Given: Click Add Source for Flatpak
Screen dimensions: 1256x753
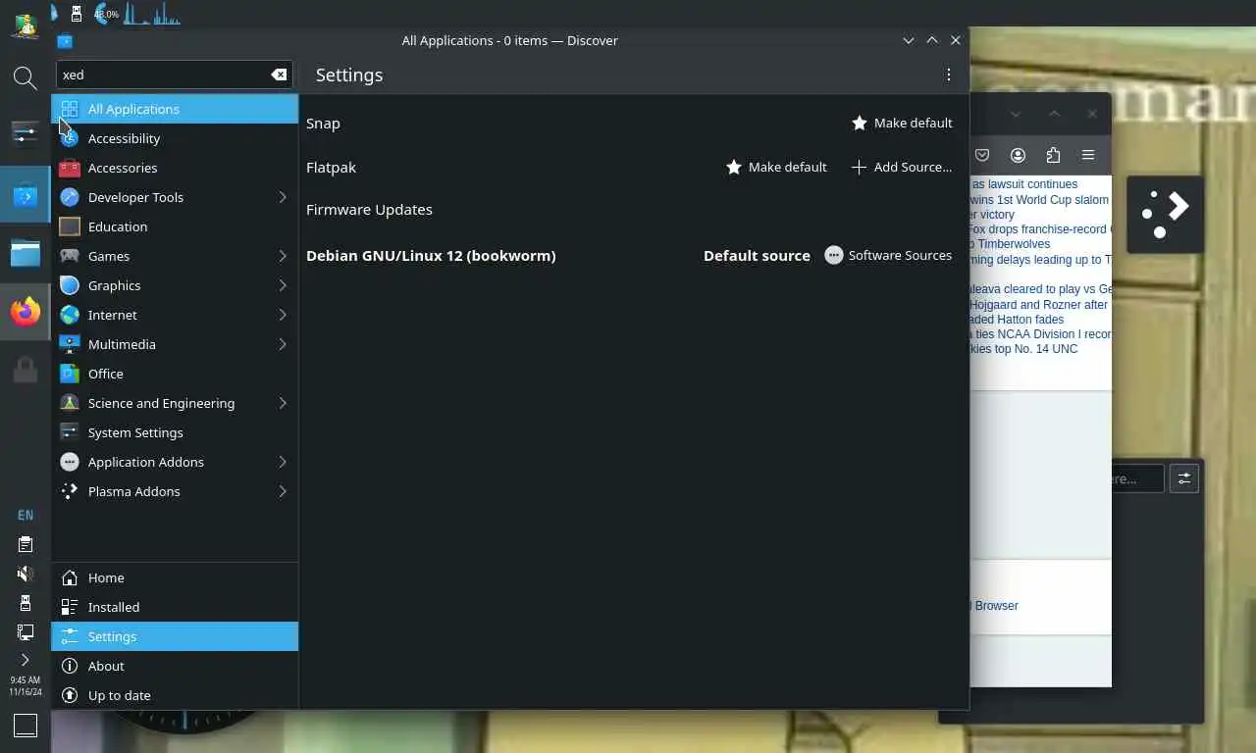Looking at the screenshot, I should [902, 167].
